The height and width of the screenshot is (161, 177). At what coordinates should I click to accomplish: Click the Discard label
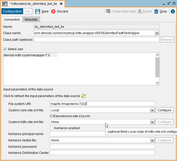click(62, 11)
